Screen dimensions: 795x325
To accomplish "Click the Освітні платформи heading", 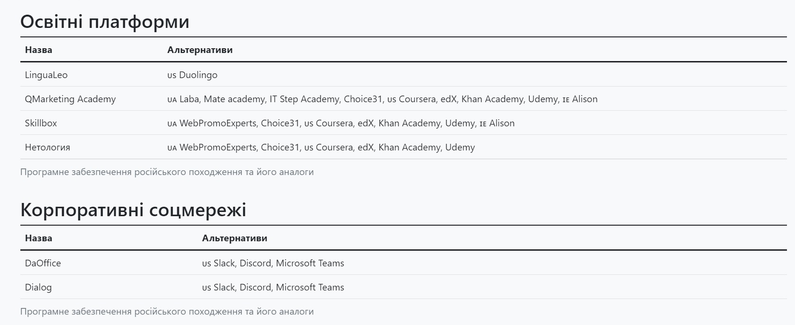I will pos(105,22).
